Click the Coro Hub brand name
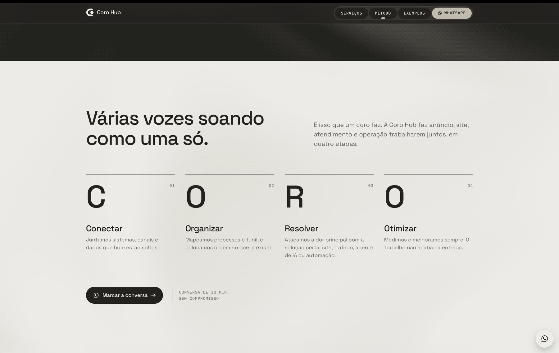This screenshot has width=559, height=353. tap(109, 12)
